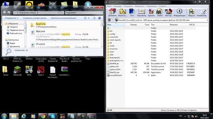213x119 pixels.
Task: Click the Удалить (Delete) icon in WinRAR
Action: tap(151, 13)
